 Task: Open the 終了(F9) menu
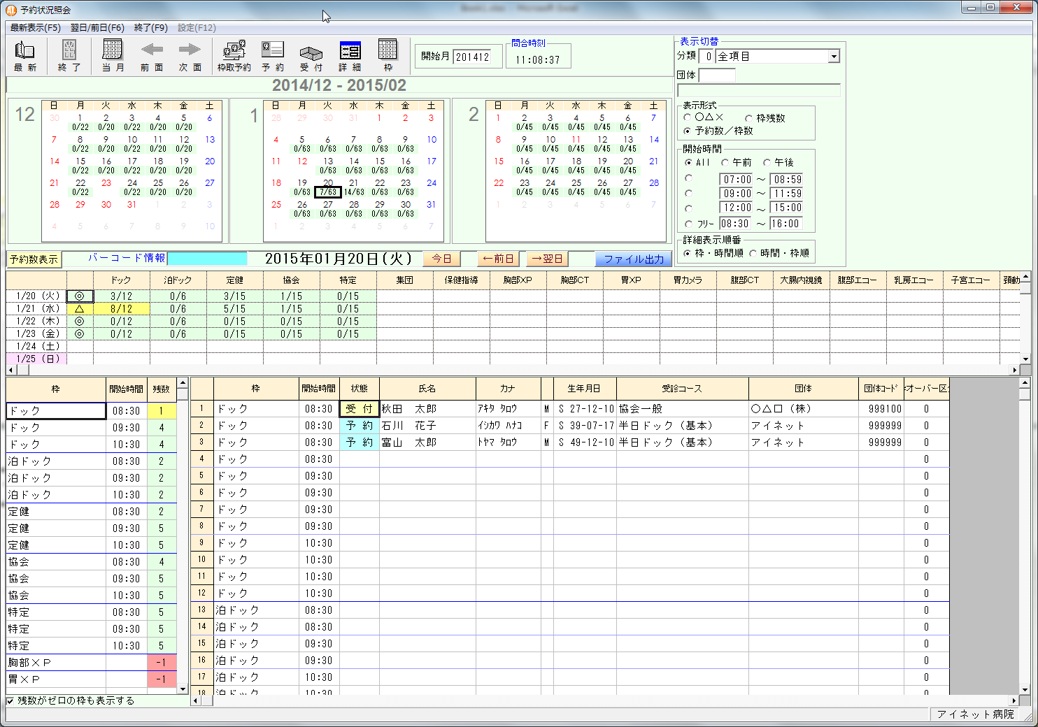151,28
